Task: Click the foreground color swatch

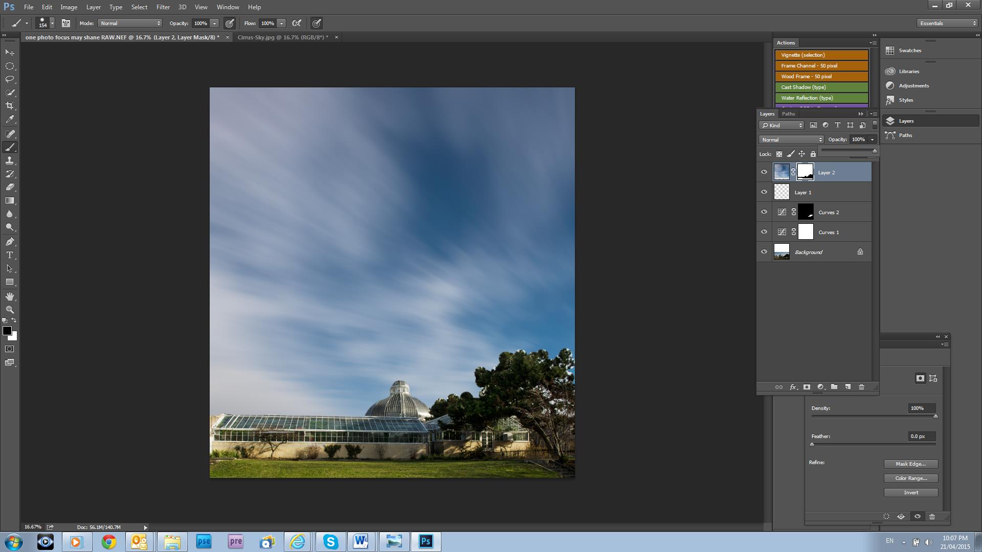Action: coord(7,331)
